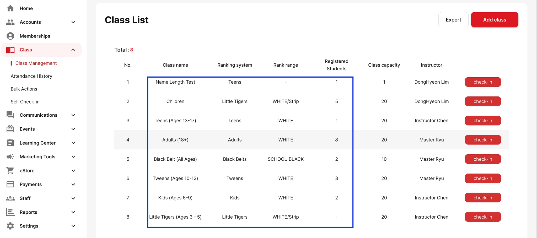Screen dimensions: 537x238
Task: Open the Self Check-in menu item
Action: coord(25,102)
